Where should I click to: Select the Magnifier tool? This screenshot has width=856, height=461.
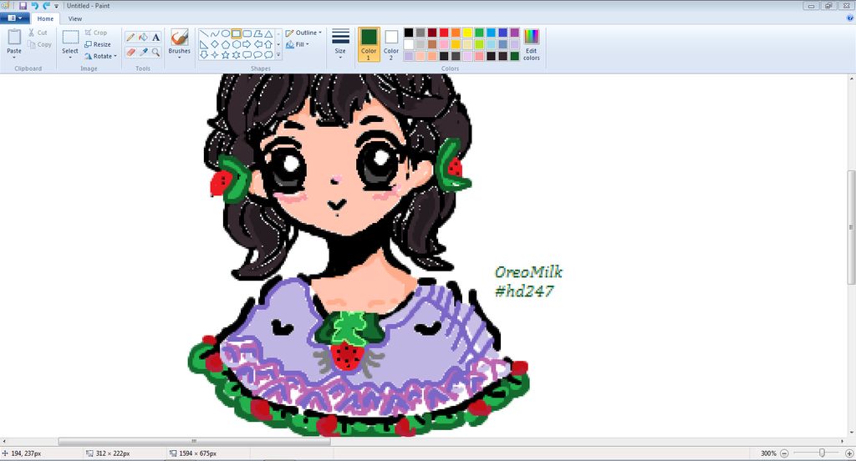[156, 53]
